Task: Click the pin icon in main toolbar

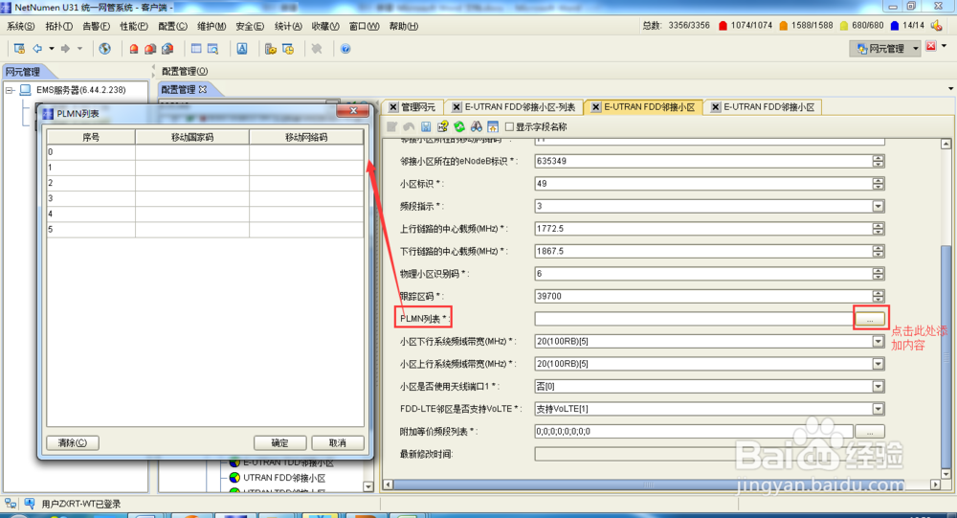Action: point(317,49)
